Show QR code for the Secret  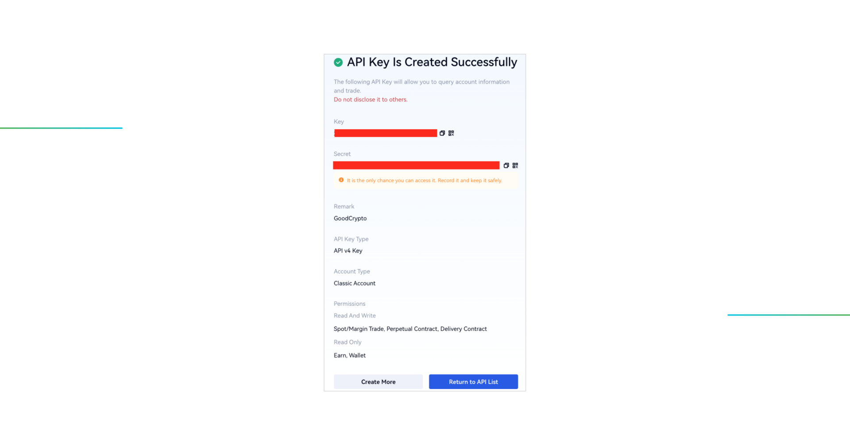click(x=515, y=165)
